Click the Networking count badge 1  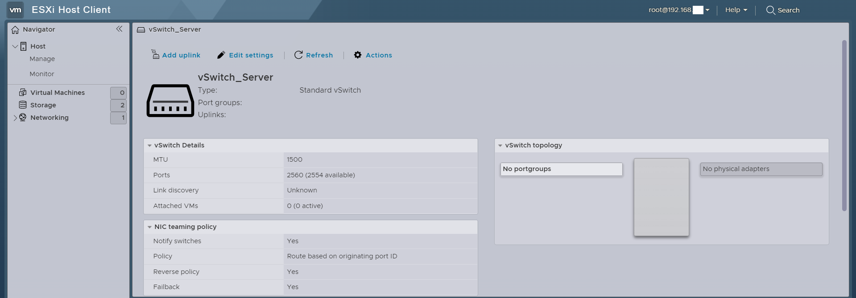point(118,118)
